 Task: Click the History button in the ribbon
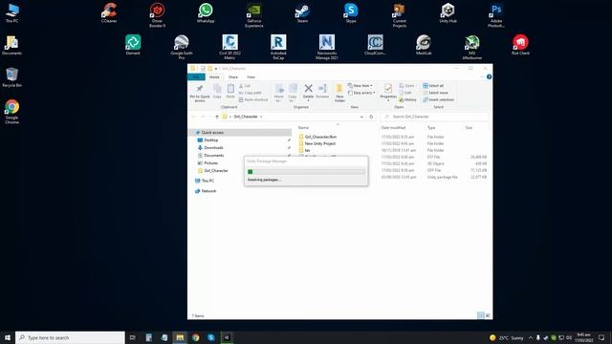[408, 99]
